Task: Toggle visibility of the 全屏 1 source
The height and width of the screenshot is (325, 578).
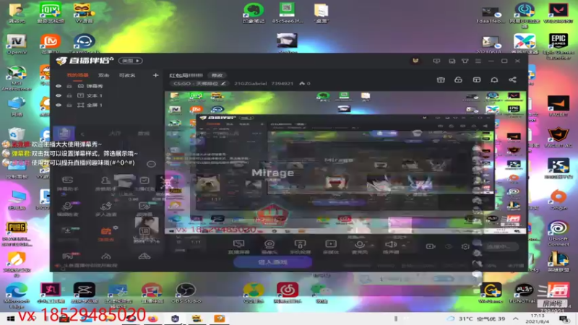Action: (59, 105)
